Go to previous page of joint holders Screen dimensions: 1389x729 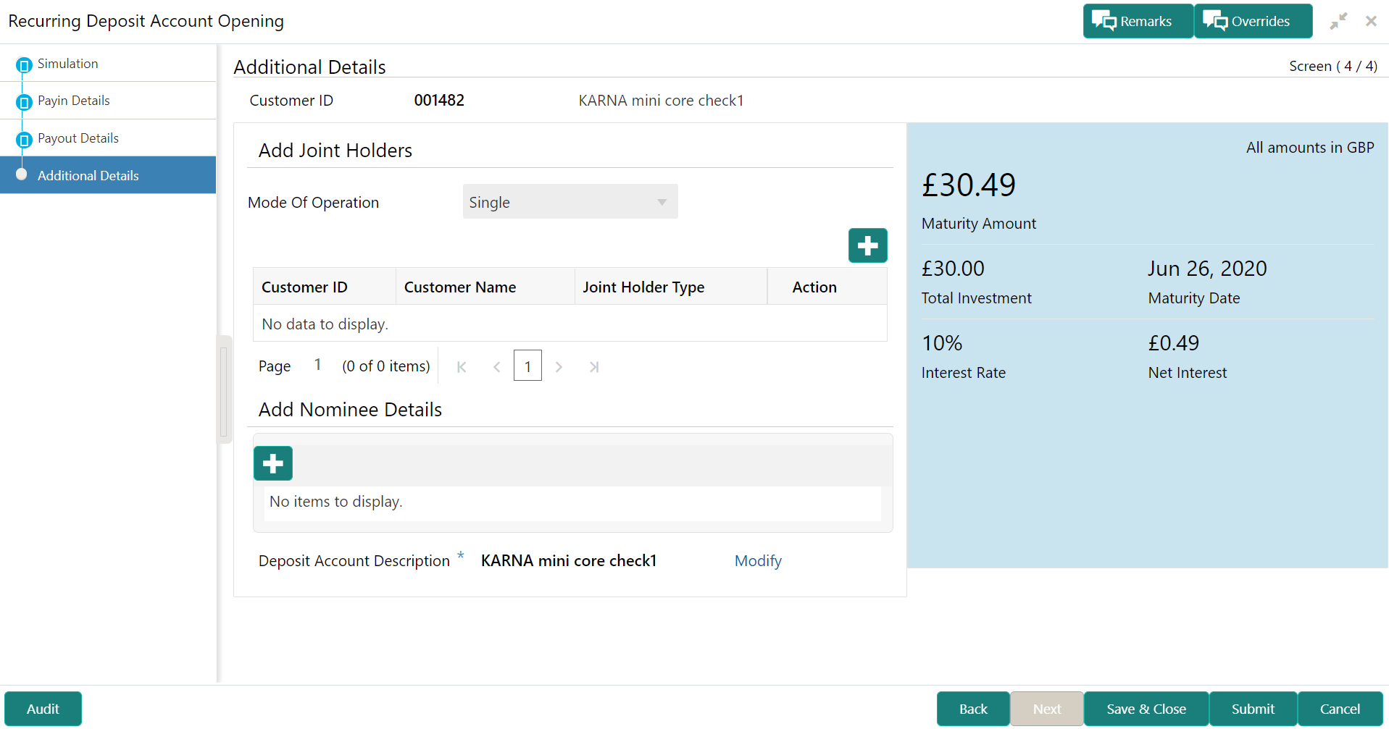496,367
